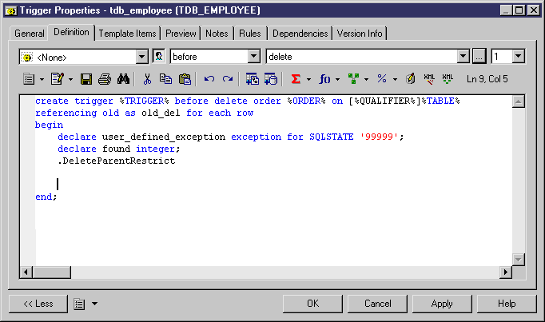Click the title bar trigger icon
545x322 pixels.
[x=10, y=10]
